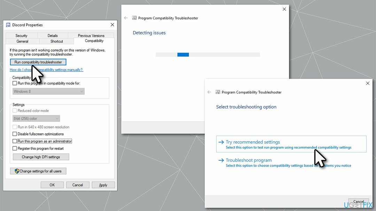Click Apply in Discord Properties
This screenshot has height=211, width=376.
click(x=103, y=185)
